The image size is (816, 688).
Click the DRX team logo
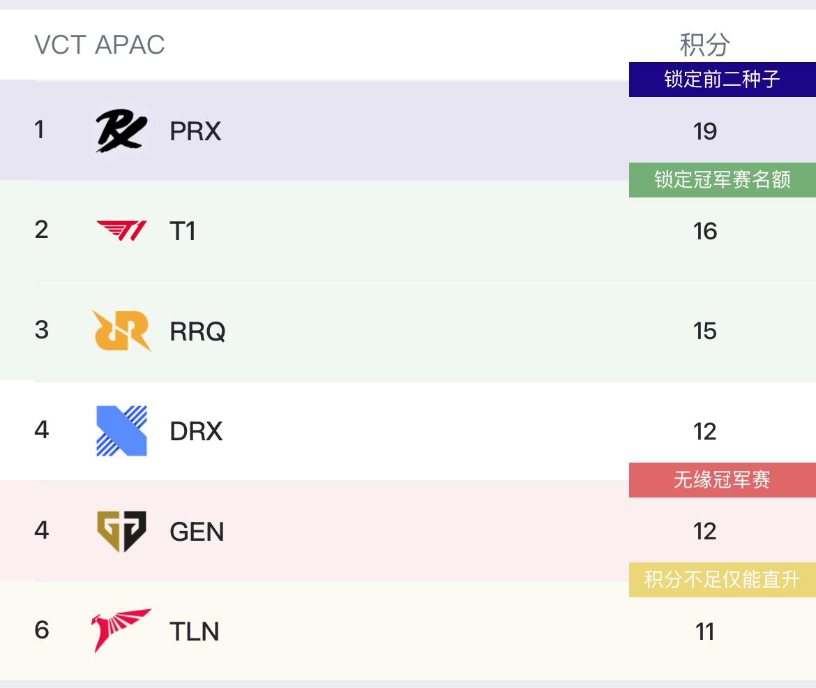[121, 431]
